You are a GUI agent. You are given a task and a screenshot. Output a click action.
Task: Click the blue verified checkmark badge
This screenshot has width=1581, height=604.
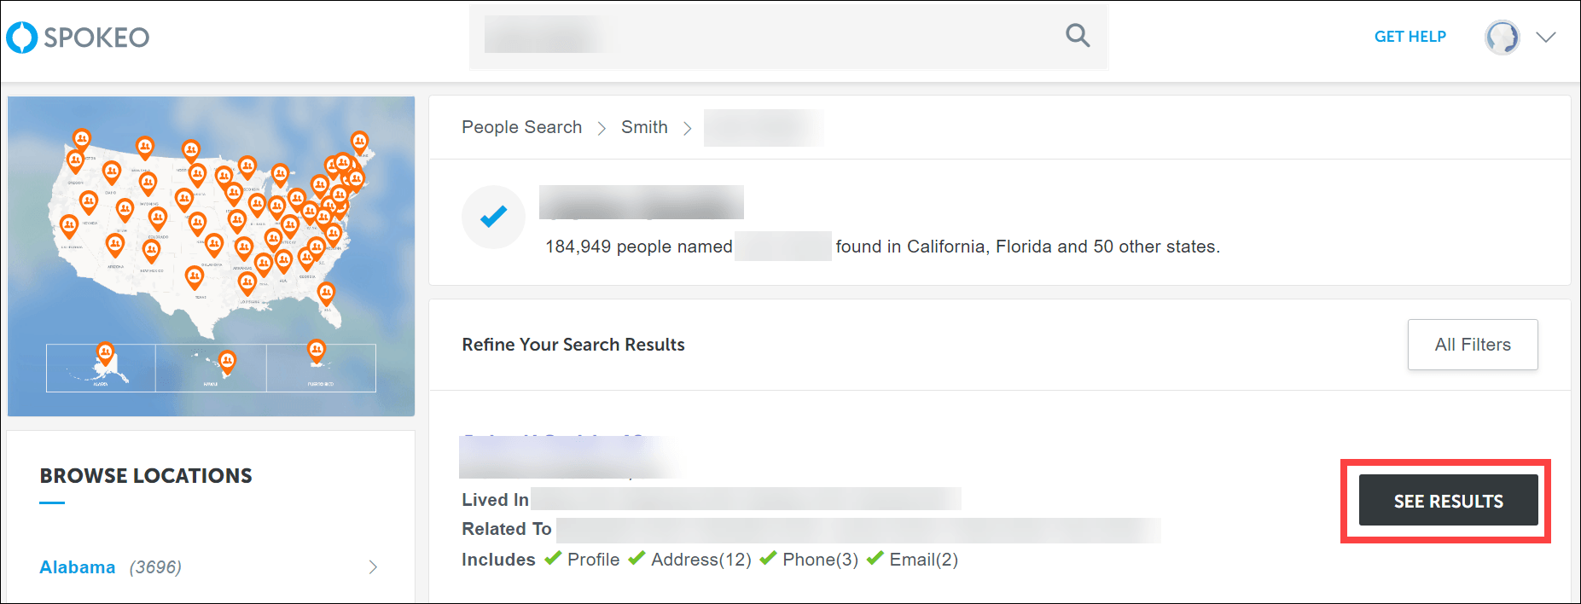pos(493,217)
